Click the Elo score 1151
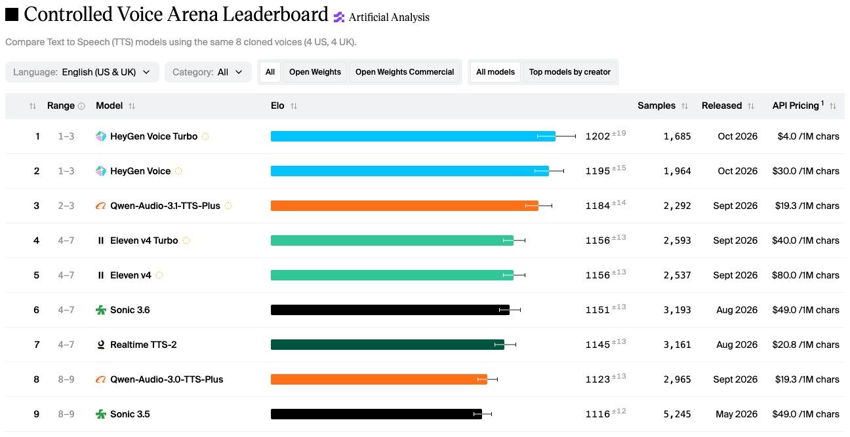The width and height of the screenshot is (850, 437). (597, 310)
